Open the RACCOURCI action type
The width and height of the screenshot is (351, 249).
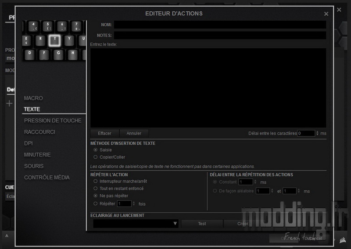39,132
